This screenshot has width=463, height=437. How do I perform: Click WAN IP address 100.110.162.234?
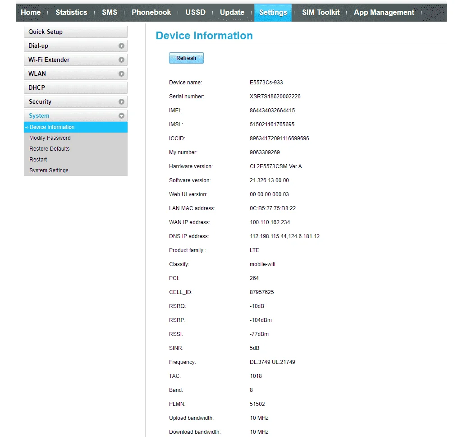tap(270, 222)
